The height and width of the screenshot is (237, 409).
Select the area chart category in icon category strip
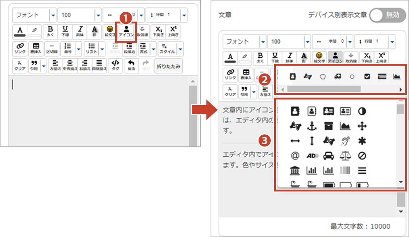point(396,76)
